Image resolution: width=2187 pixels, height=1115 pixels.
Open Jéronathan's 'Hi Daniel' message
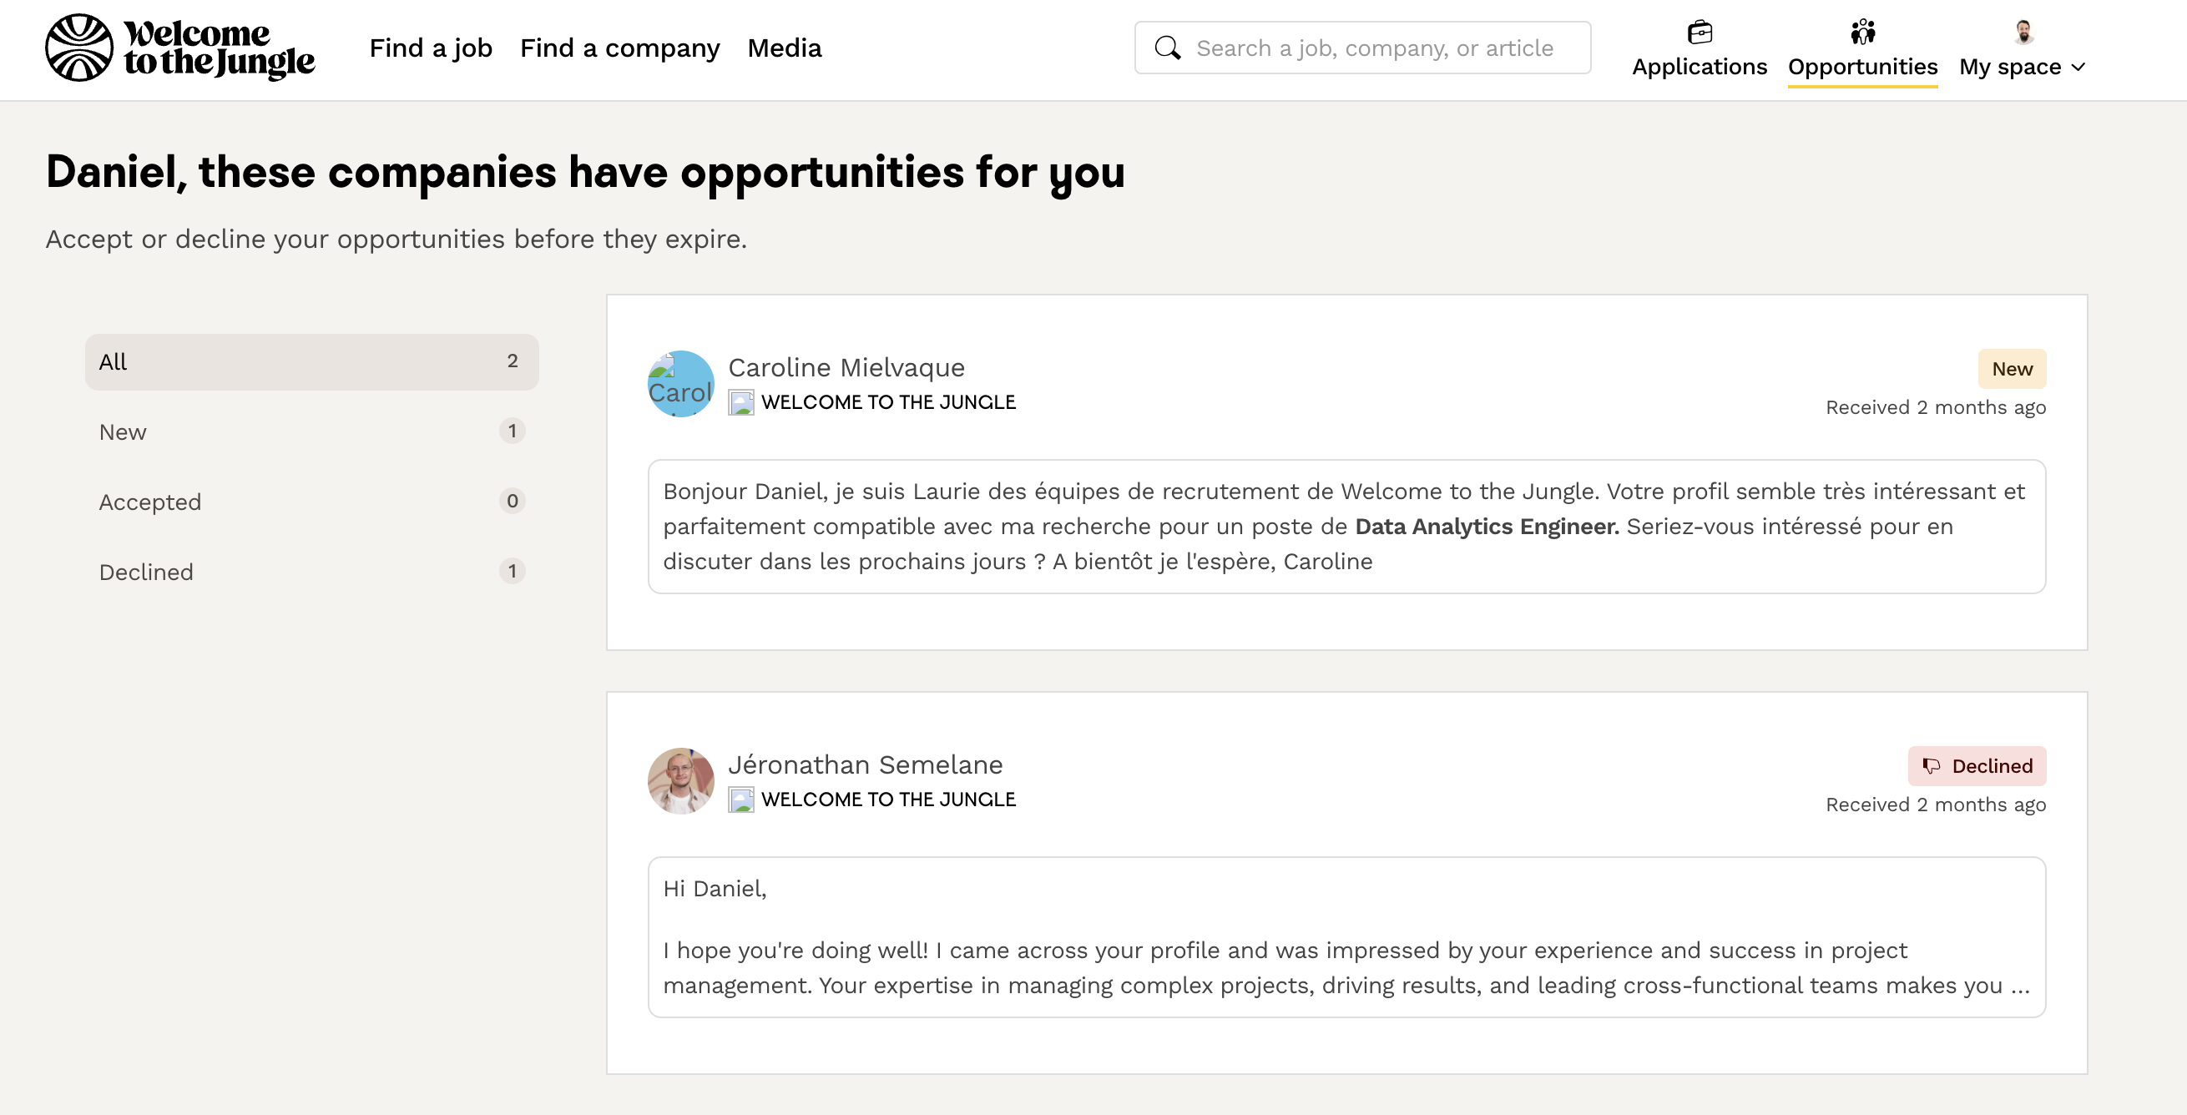(1346, 936)
